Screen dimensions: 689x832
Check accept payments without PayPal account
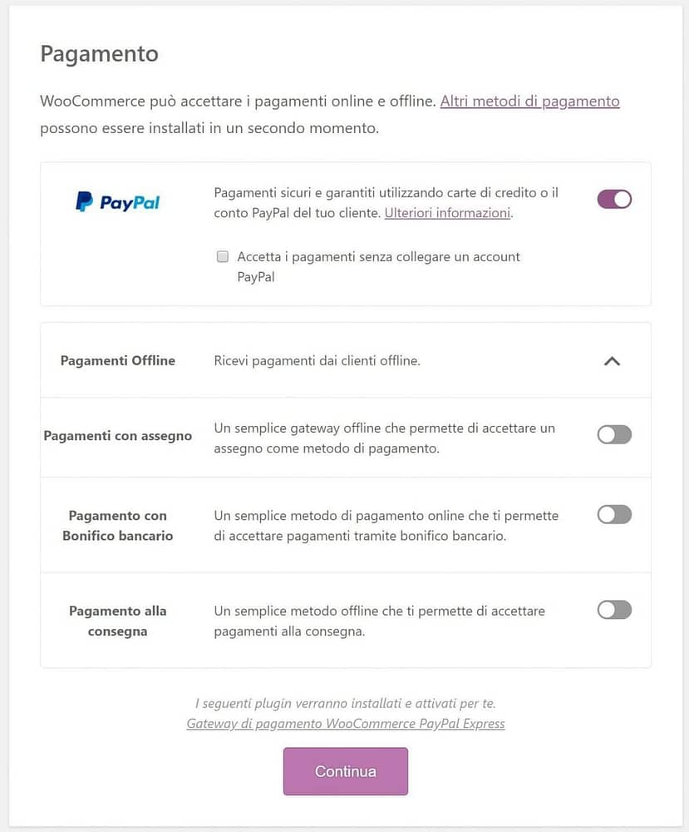[223, 257]
